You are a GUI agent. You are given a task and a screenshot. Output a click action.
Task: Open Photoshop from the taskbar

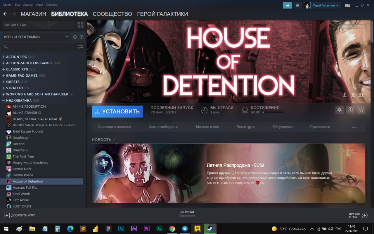click(122, 228)
